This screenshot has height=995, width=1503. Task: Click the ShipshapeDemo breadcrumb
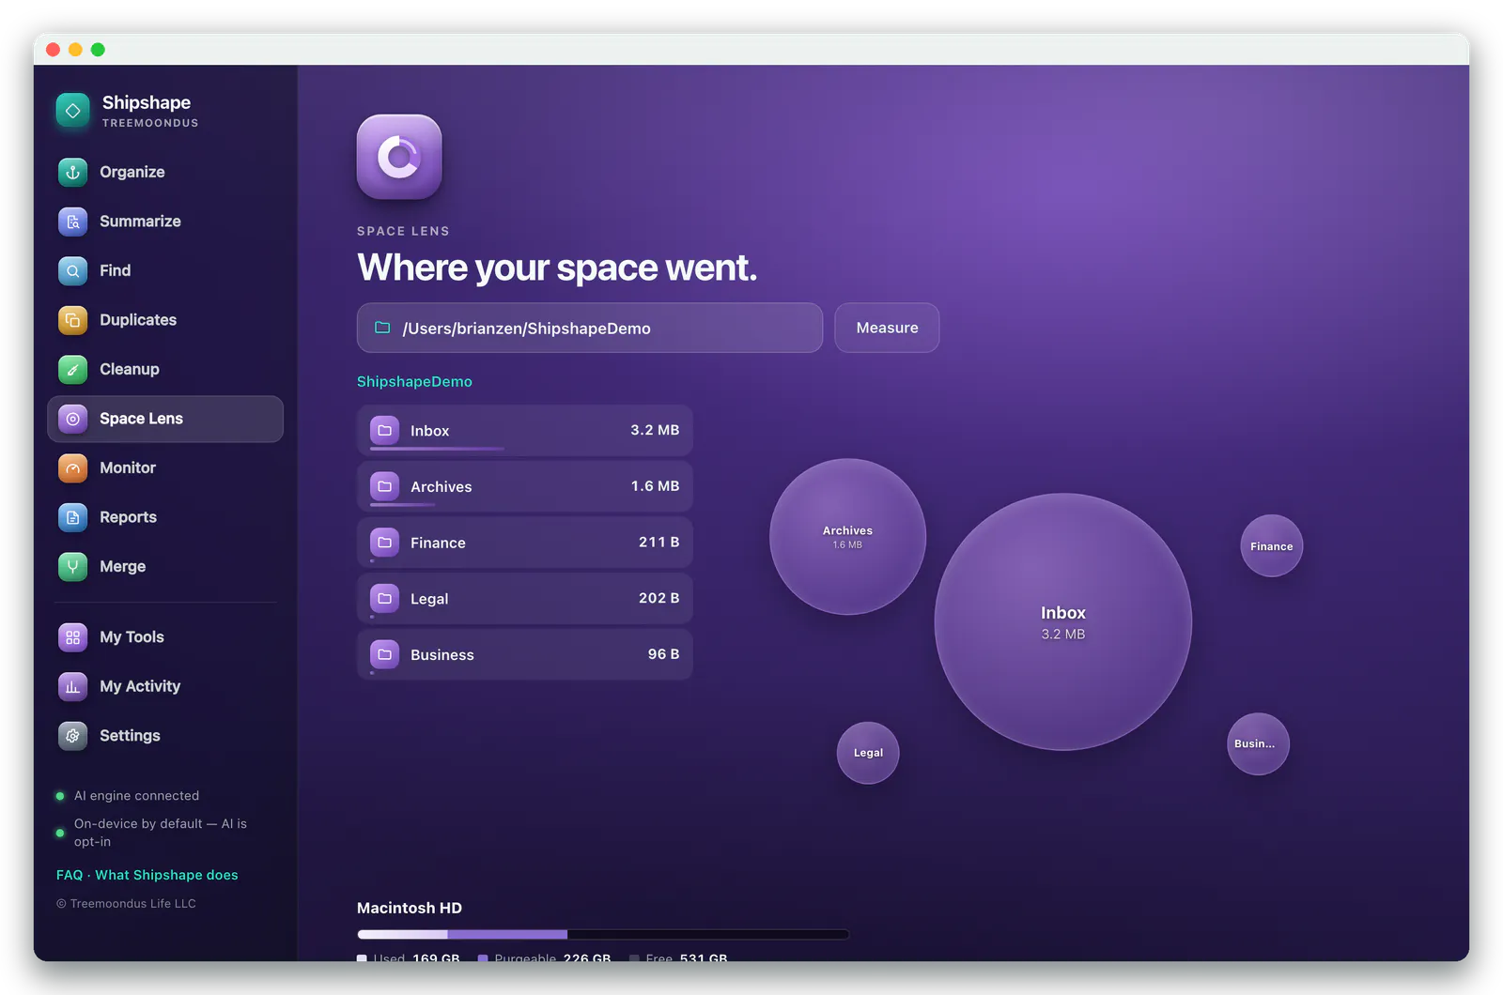pos(414,381)
